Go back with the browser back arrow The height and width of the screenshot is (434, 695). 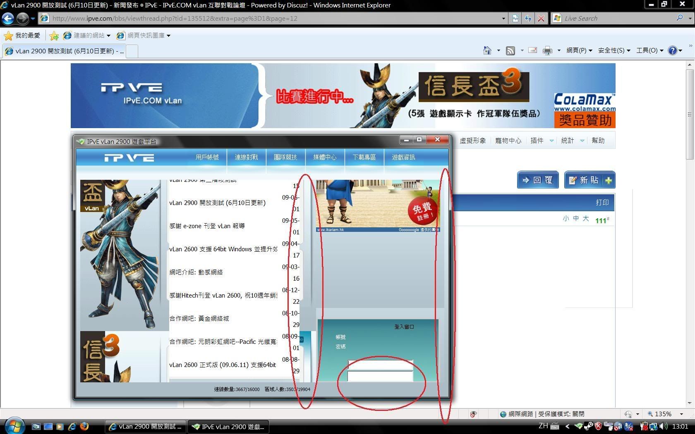pyautogui.click(x=8, y=18)
